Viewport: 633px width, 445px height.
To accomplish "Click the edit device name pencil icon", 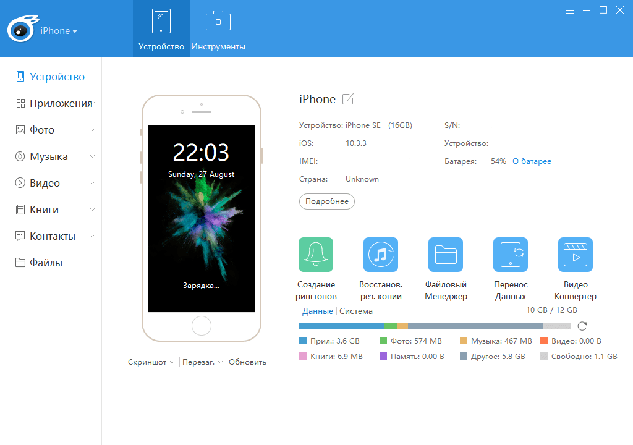I will click(347, 99).
